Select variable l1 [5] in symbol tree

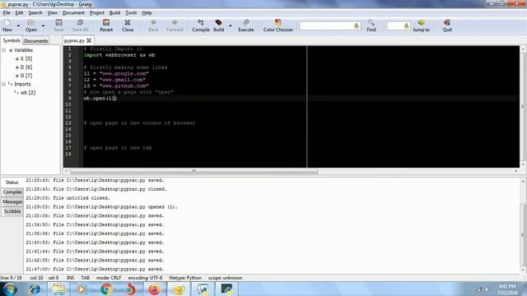pyautogui.click(x=26, y=58)
